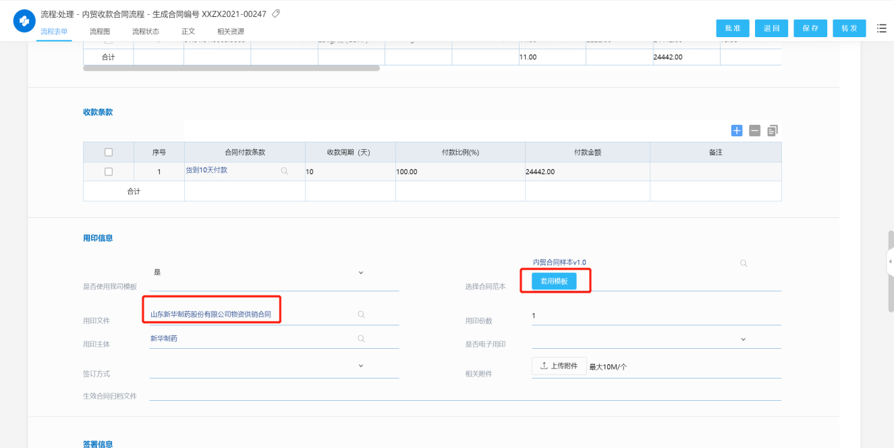This screenshot has height=448, width=894.
Task: Click the 用印份数 input field
Action: [x=656, y=316]
